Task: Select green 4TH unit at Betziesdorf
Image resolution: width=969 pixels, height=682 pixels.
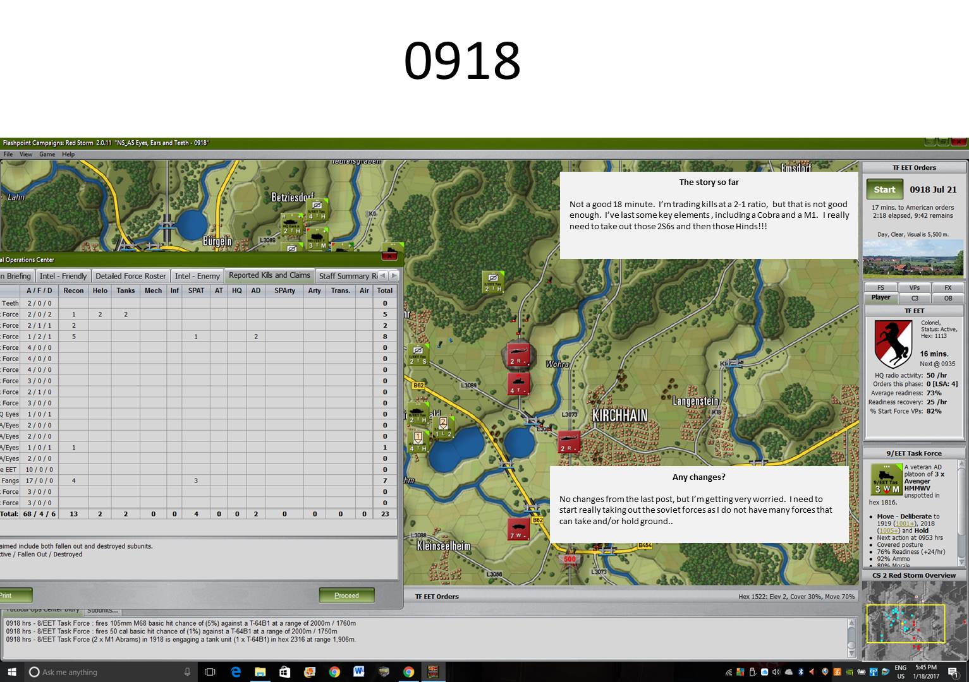Action: tap(317, 210)
